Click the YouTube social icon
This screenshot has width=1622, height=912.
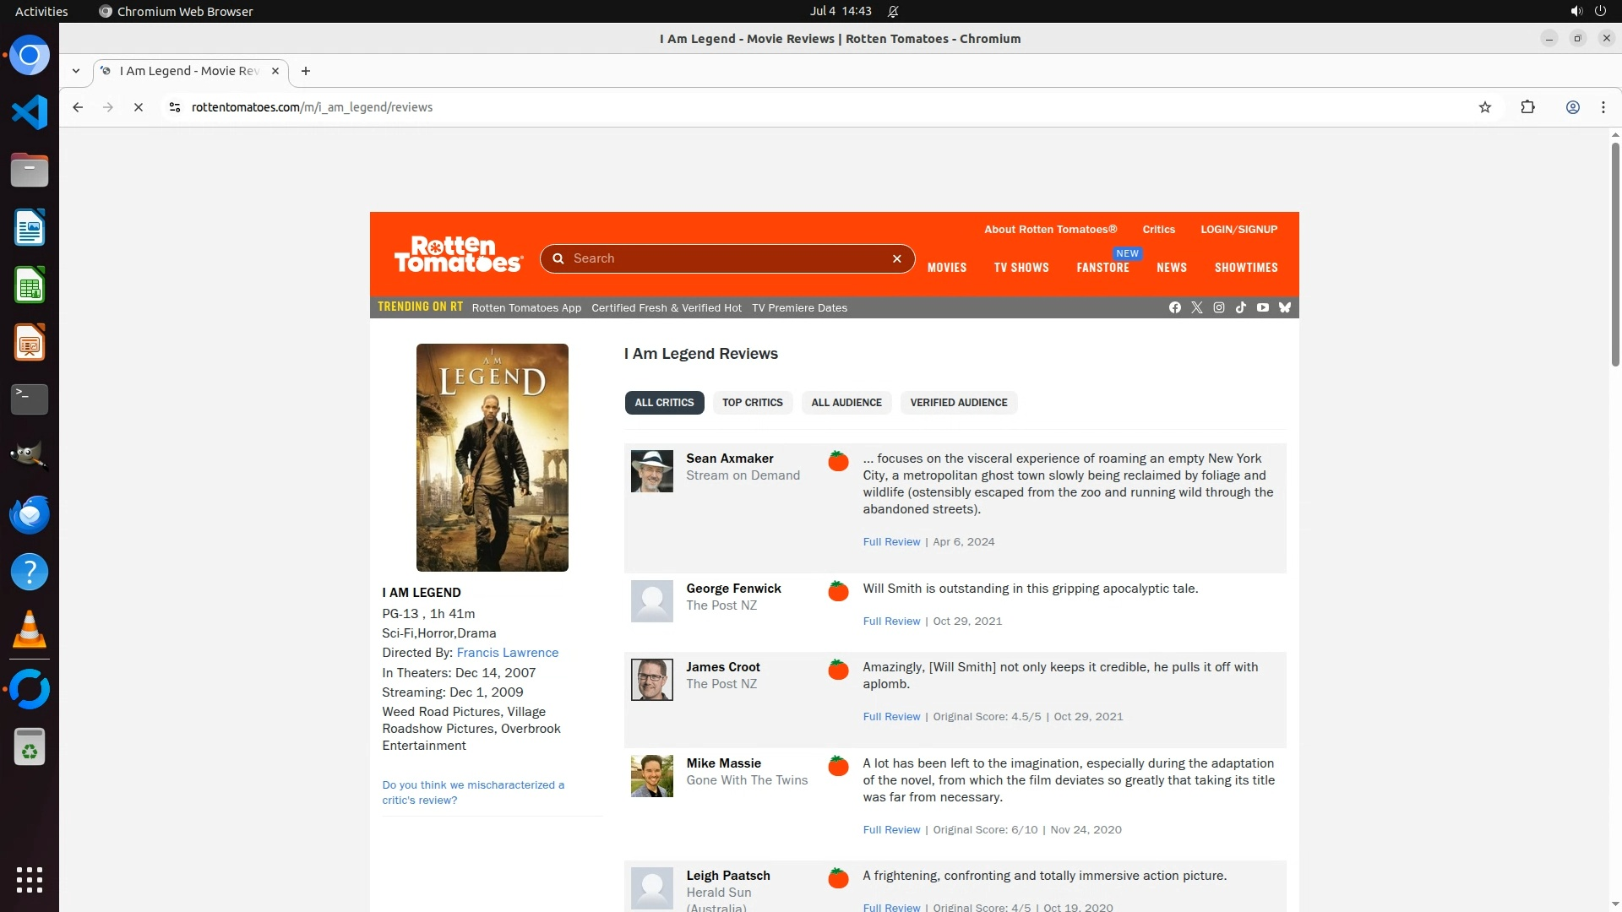click(1262, 307)
